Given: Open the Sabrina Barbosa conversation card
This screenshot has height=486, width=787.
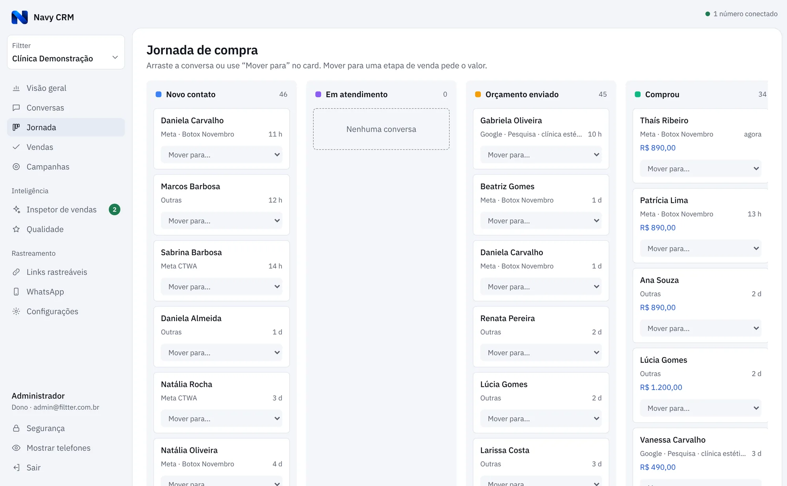Looking at the screenshot, I should 222,271.
